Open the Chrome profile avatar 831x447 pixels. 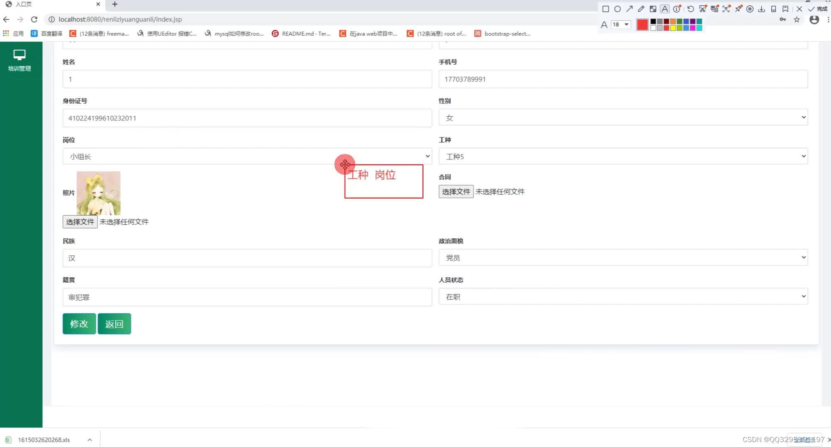pyautogui.click(x=814, y=19)
